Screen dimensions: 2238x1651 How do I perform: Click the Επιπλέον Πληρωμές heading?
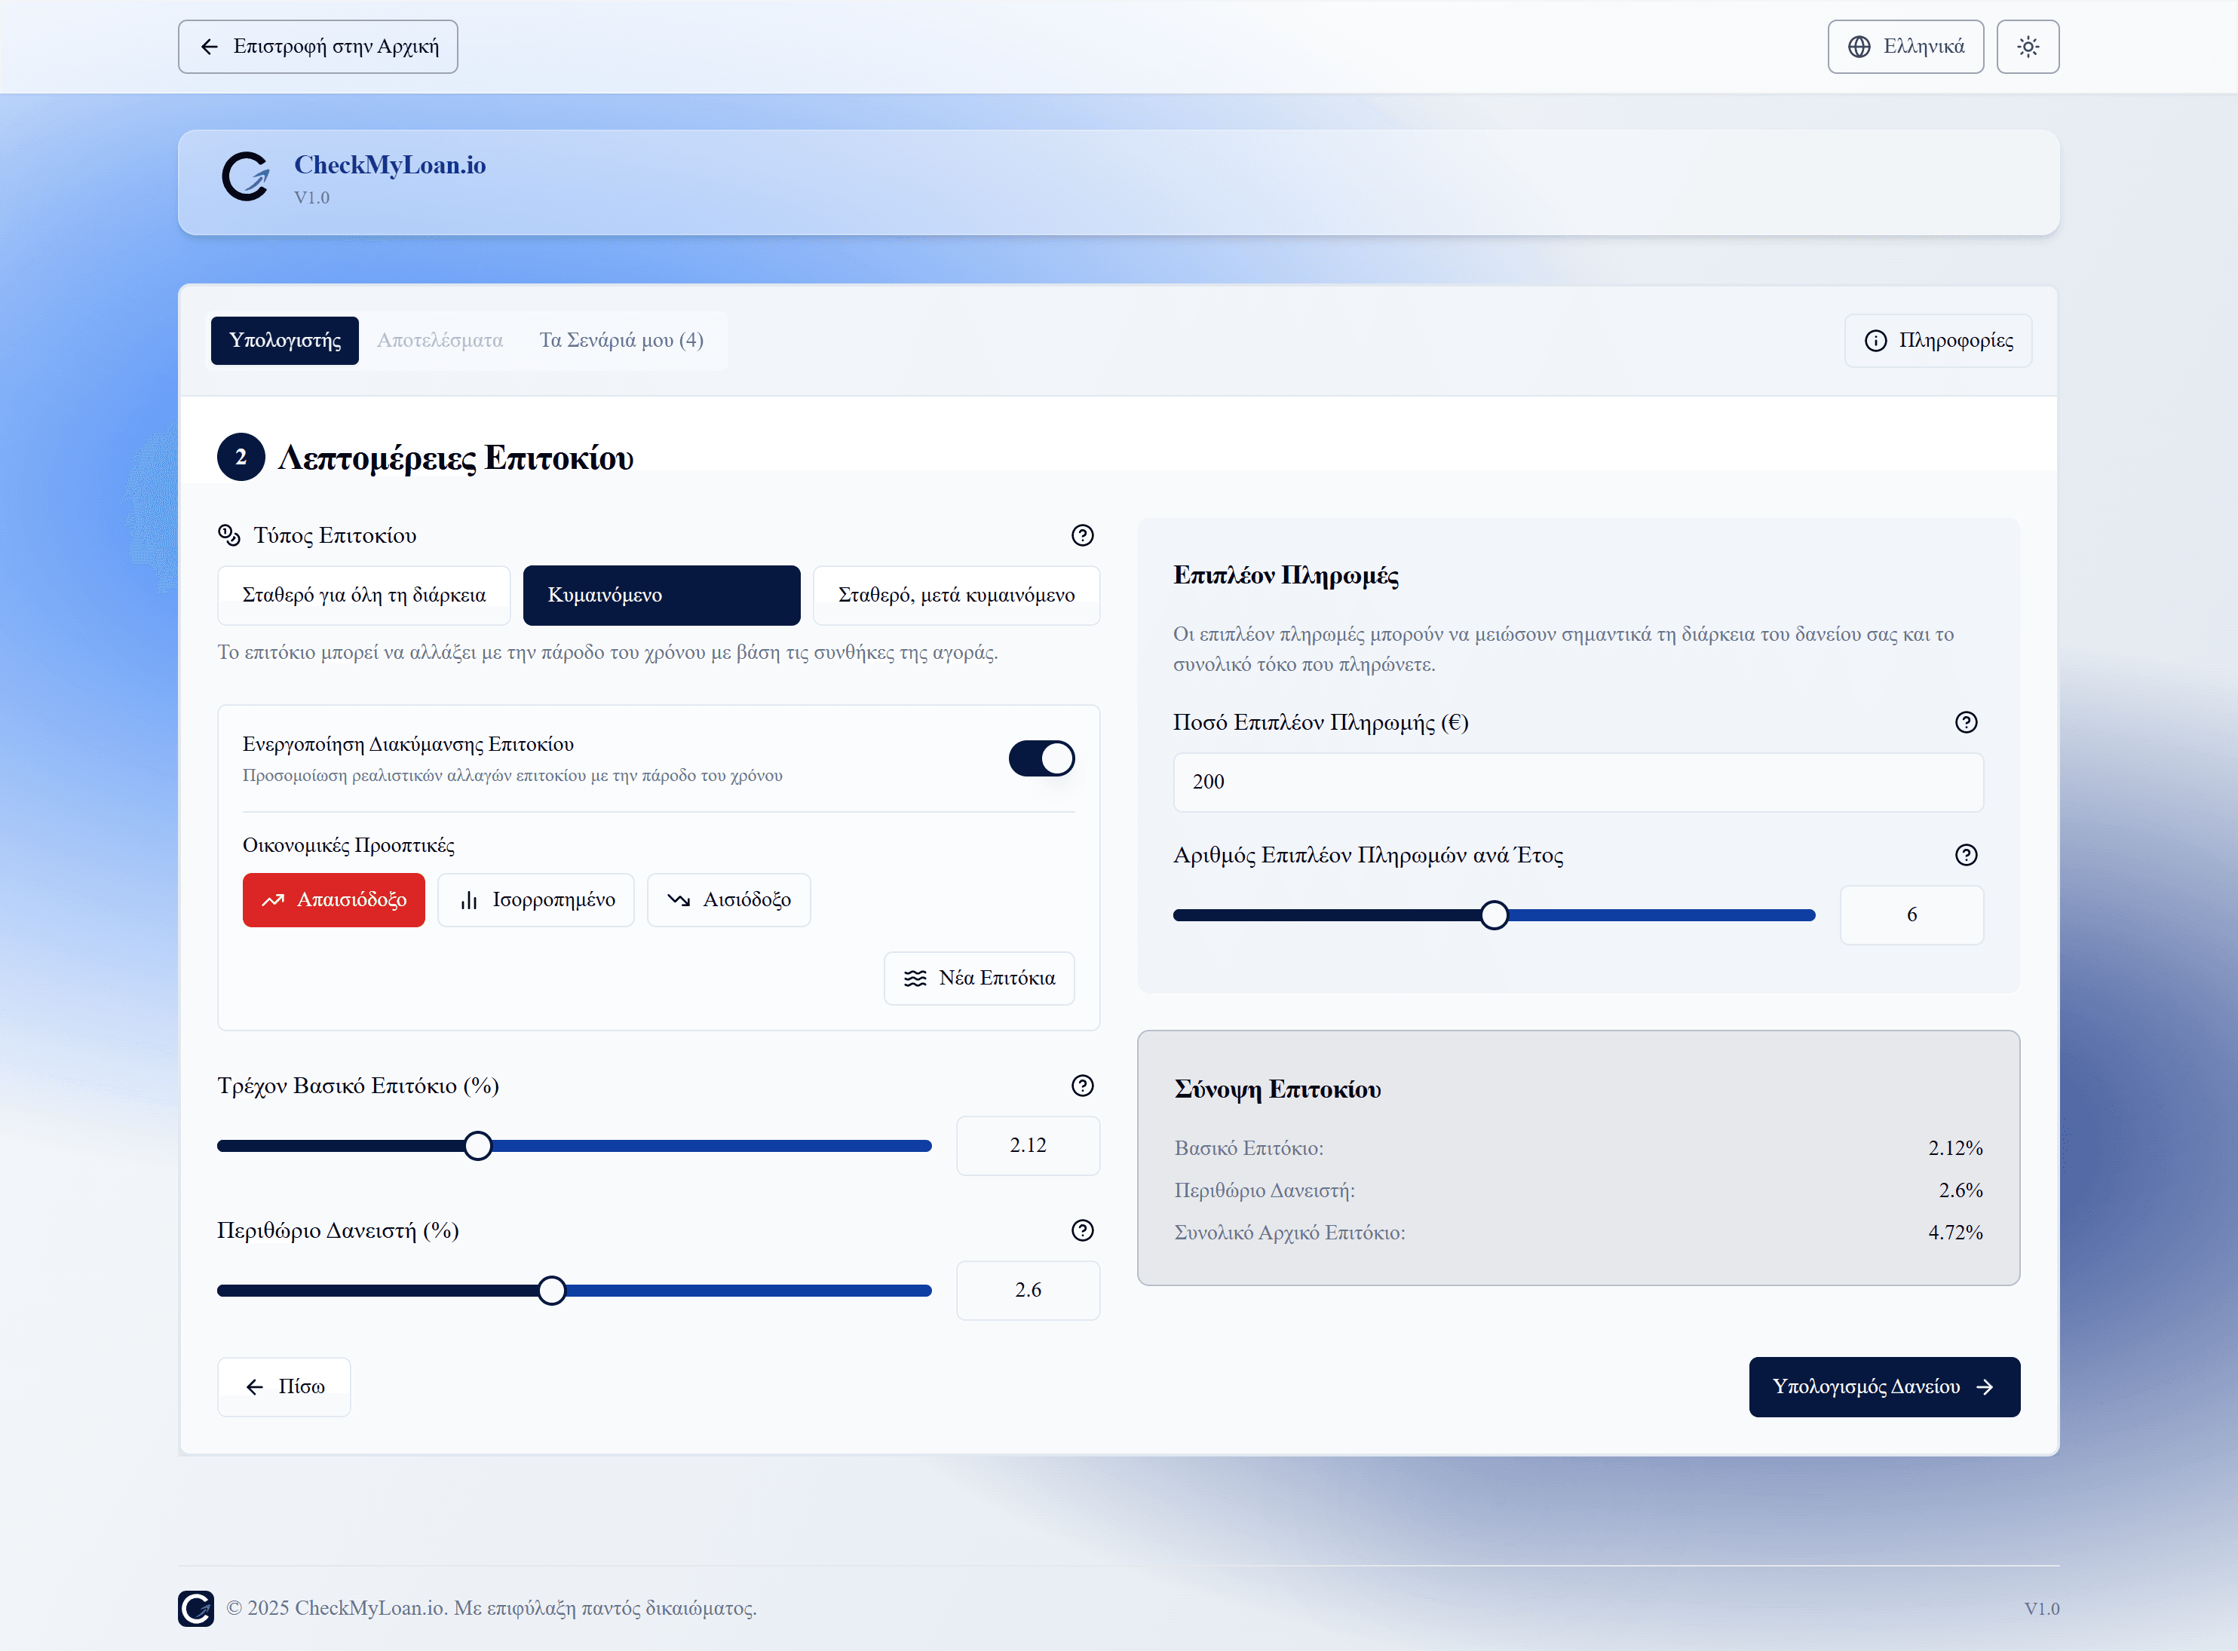pos(1286,576)
